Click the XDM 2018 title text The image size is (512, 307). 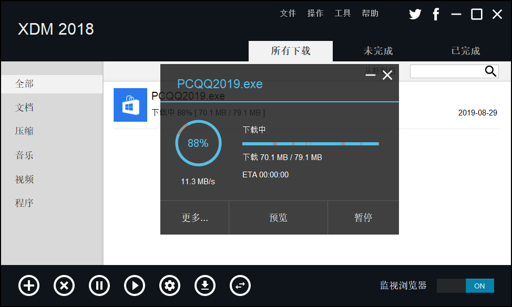(x=56, y=29)
